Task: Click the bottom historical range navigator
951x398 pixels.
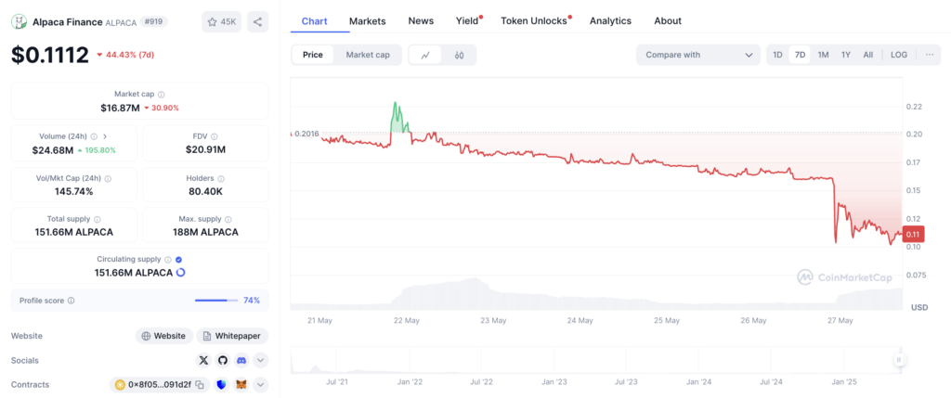Action: coord(596,360)
